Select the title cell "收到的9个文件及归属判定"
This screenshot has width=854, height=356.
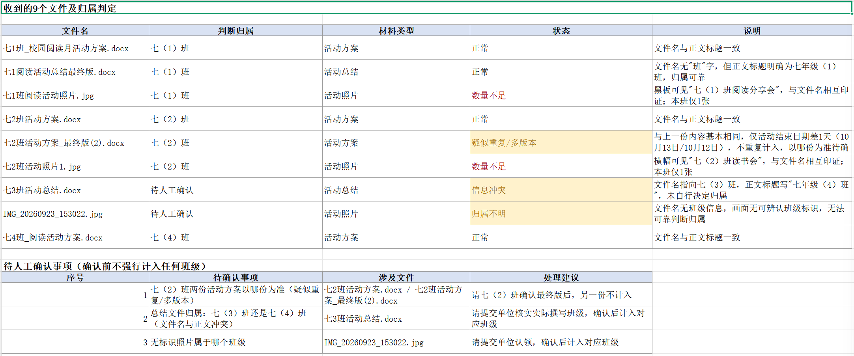point(426,8)
